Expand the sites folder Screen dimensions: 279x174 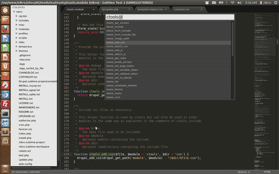(x=16, y=42)
